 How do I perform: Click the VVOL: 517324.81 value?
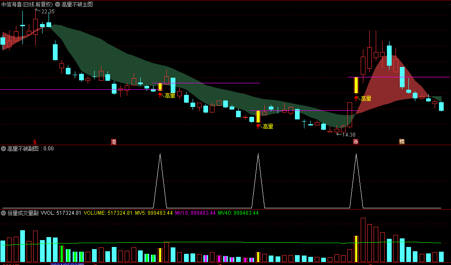click(x=61, y=213)
